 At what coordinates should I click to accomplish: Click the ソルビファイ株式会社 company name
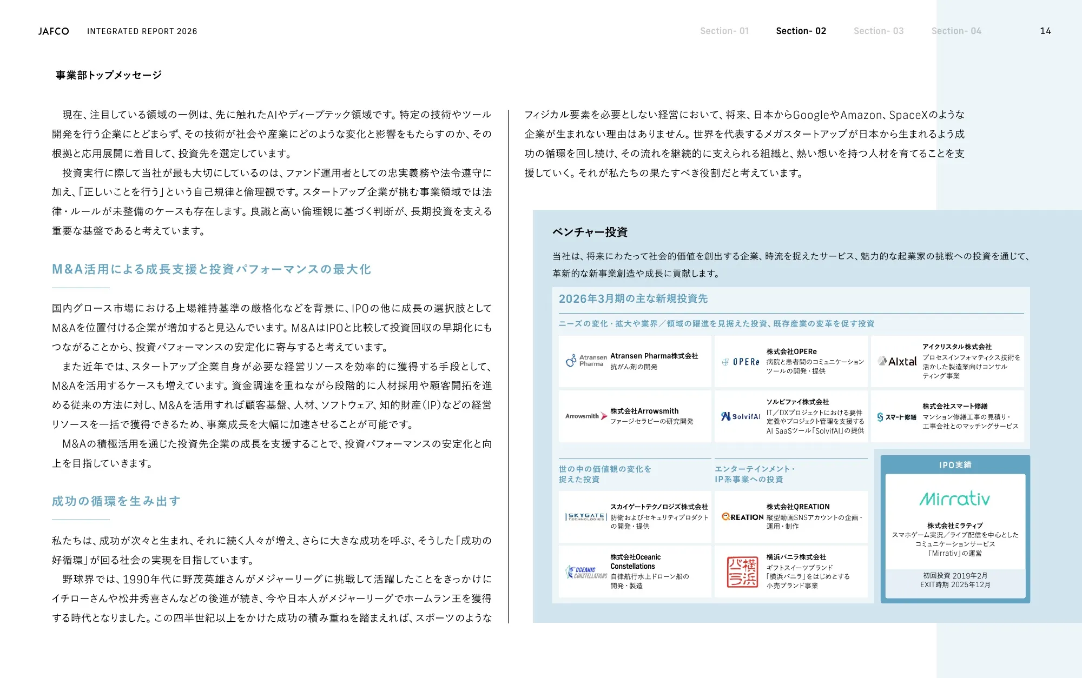click(x=797, y=402)
